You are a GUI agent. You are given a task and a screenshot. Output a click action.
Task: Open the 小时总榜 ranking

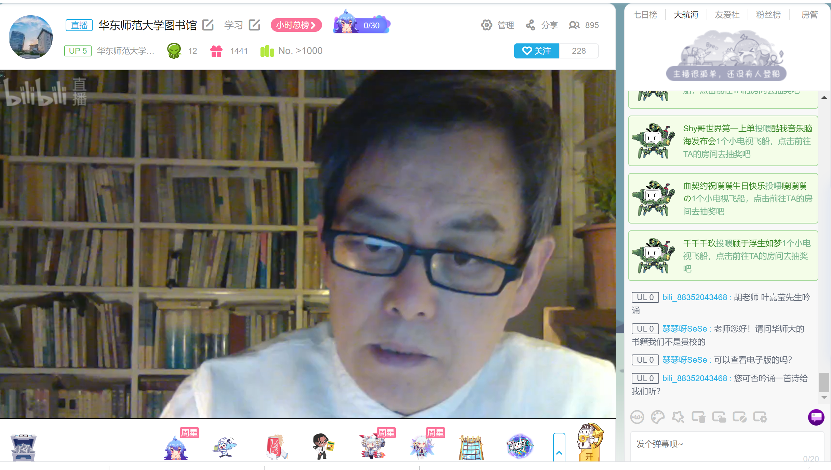296,25
